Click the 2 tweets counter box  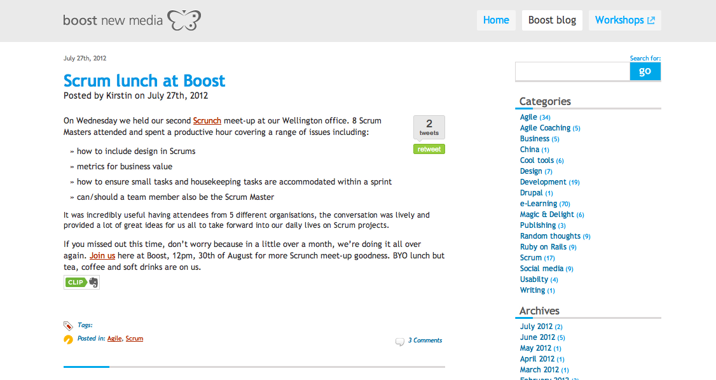429,127
